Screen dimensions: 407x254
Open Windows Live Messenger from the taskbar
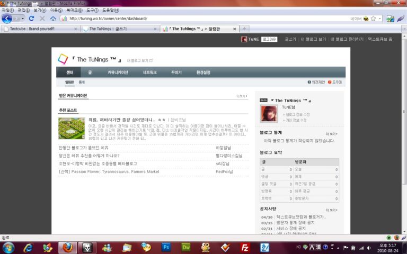[107, 248]
